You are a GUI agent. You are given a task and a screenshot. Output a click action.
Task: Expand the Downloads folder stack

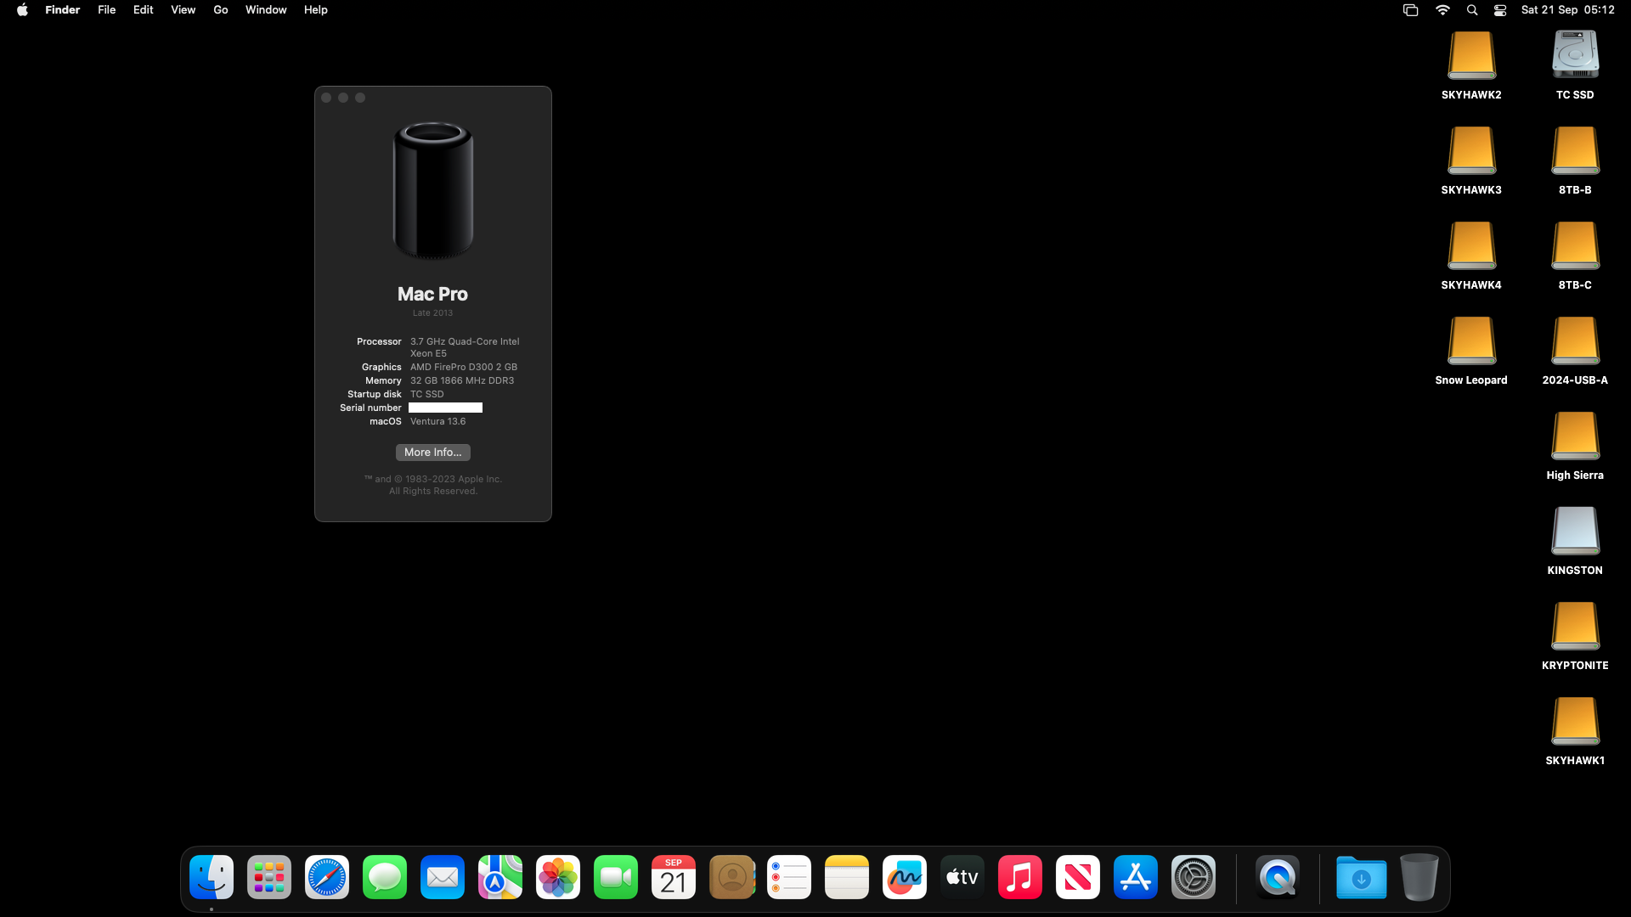tap(1361, 877)
